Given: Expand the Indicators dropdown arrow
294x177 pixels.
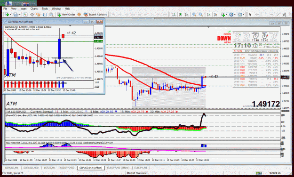Looking at the screenshot, I should pyautogui.click(x=226, y=15).
